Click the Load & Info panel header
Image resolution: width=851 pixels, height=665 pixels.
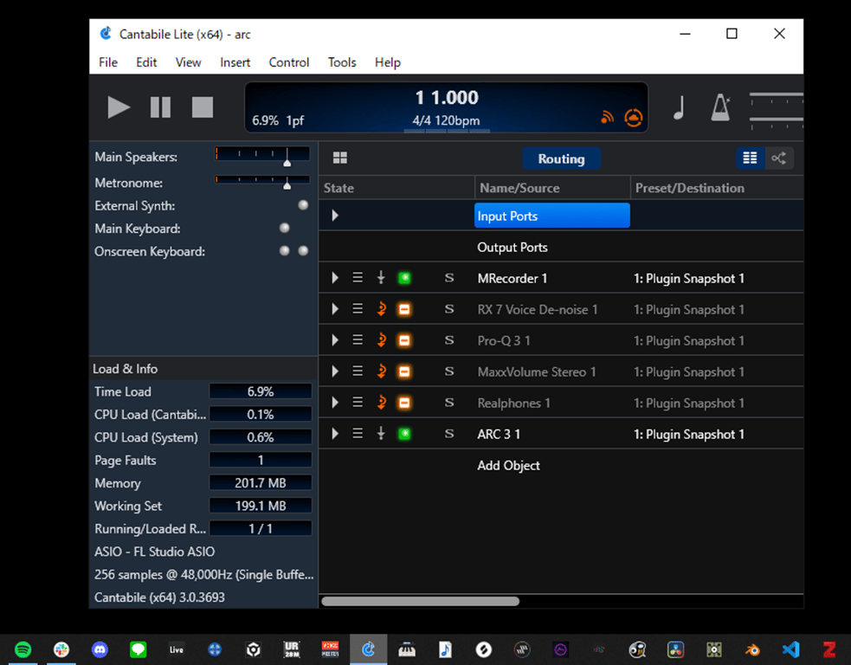(x=203, y=369)
